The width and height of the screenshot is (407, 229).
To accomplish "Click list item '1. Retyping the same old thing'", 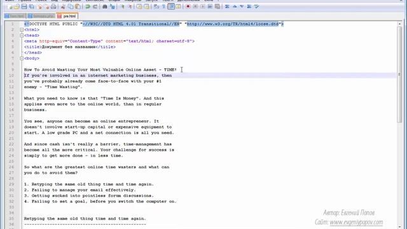I will click(89, 184).
